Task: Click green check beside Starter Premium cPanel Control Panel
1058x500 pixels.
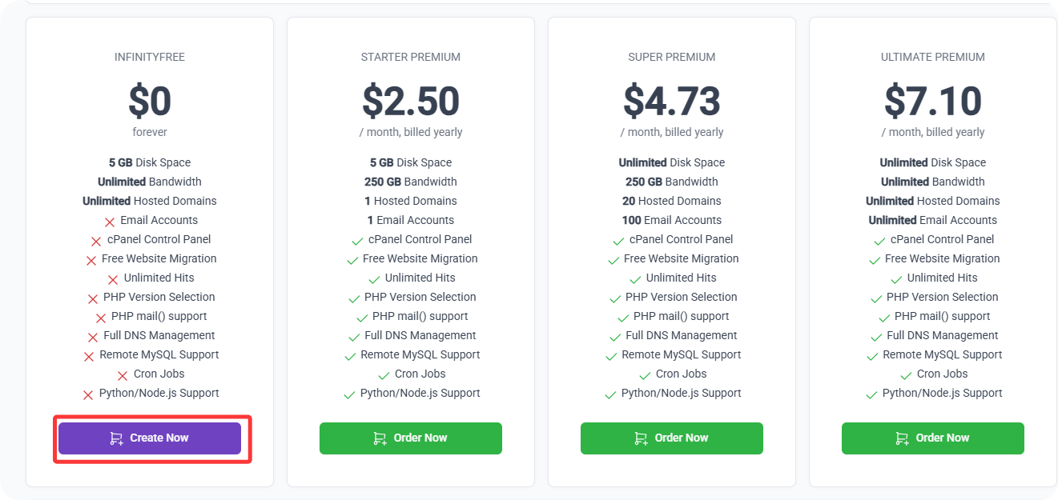Action: click(x=357, y=241)
